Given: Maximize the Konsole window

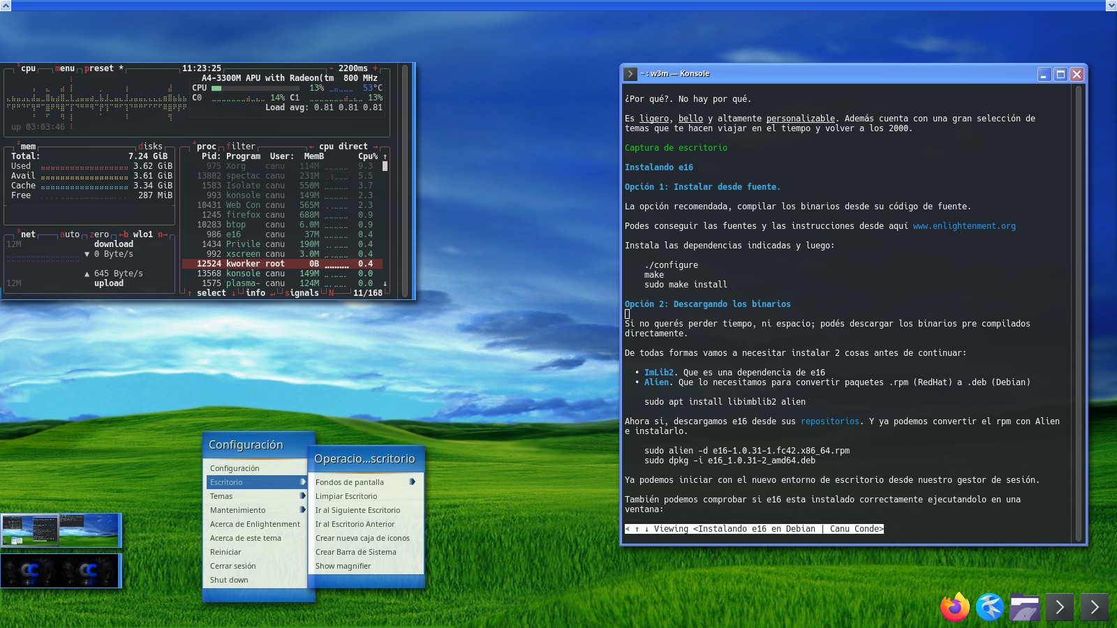Looking at the screenshot, I should point(1060,74).
